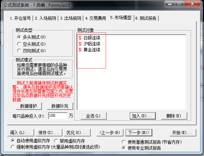Open the 加入(D)... dialog button
The image size is (204, 156).
143,116
